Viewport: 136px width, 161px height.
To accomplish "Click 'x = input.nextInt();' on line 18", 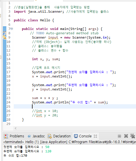I will 52,77.
